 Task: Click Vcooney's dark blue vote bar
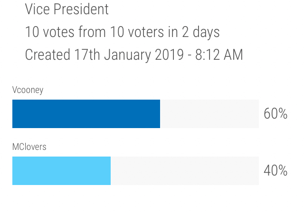(x=86, y=114)
